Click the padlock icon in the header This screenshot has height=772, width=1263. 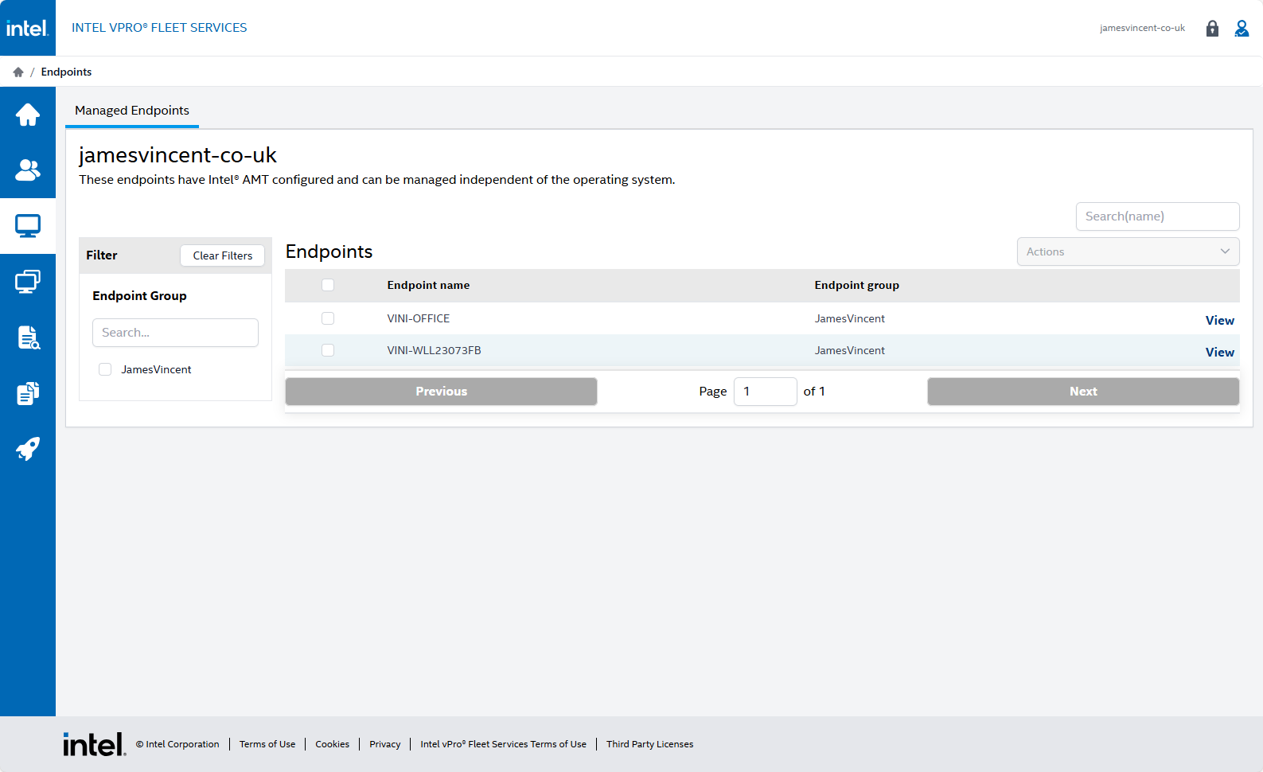(1212, 29)
